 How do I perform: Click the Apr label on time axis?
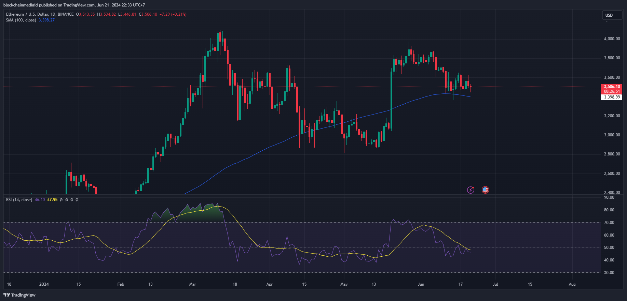tap(270, 284)
